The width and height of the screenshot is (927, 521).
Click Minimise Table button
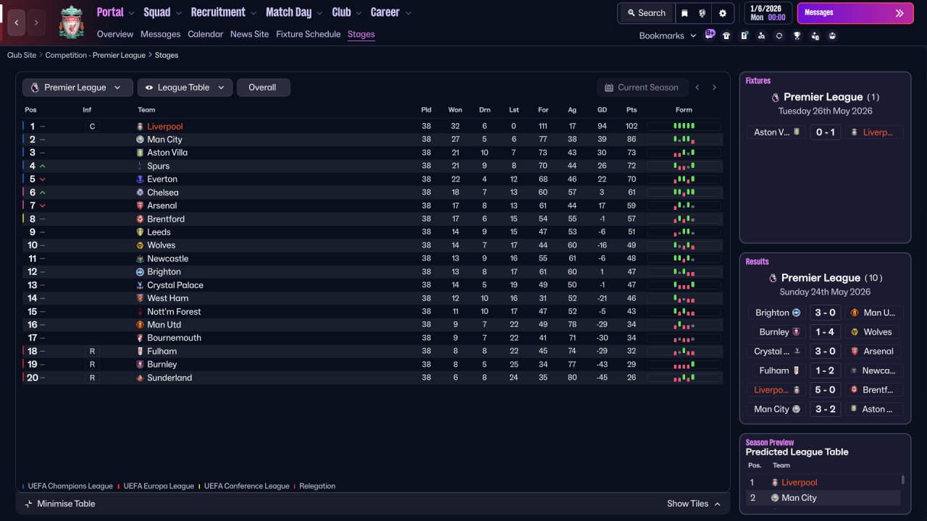[60, 504]
